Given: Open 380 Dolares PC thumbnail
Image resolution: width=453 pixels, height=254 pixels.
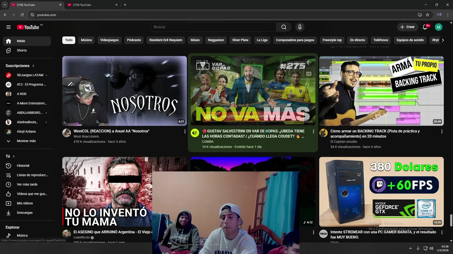Looking at the screenshot, I should (x=382, y=192).
